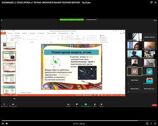Toggle bold Ж formatting

pos(24,39)
